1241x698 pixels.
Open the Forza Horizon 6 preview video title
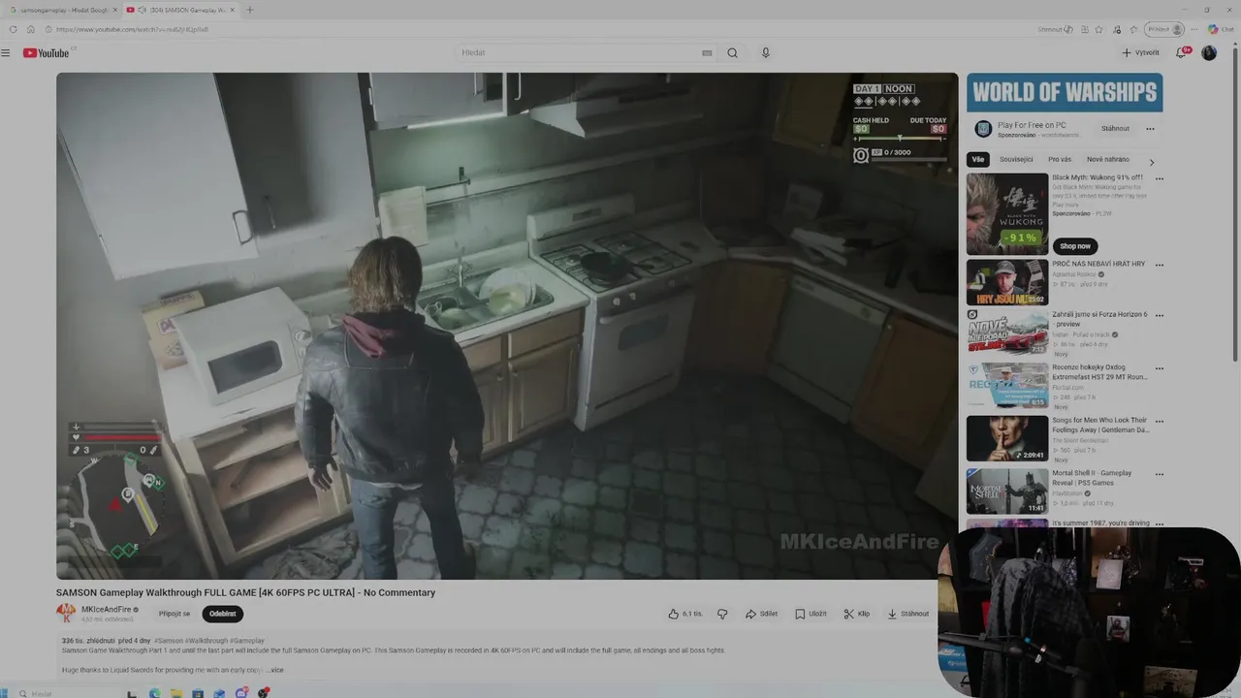pos(1099,319)
